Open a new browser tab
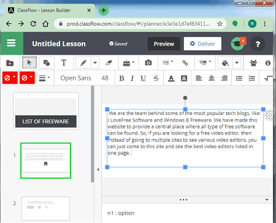The height and width of the screenshot is (223, 276). (x=104, y=10)
